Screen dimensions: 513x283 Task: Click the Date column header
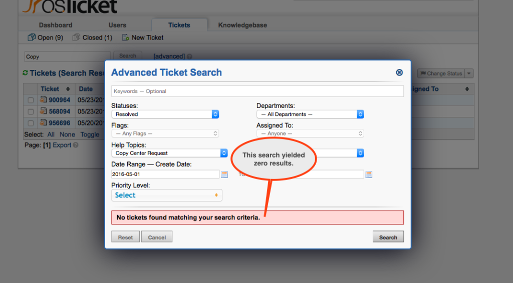pyautogui.click(x=86, y=89)
